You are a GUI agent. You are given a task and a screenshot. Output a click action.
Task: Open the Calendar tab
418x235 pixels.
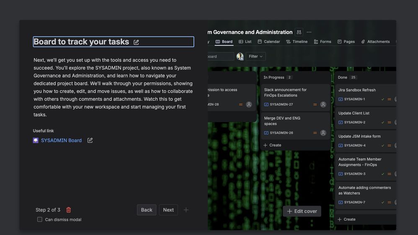268,42
